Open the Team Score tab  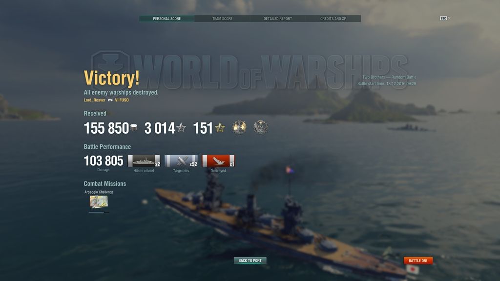click(x=222, y=19)
